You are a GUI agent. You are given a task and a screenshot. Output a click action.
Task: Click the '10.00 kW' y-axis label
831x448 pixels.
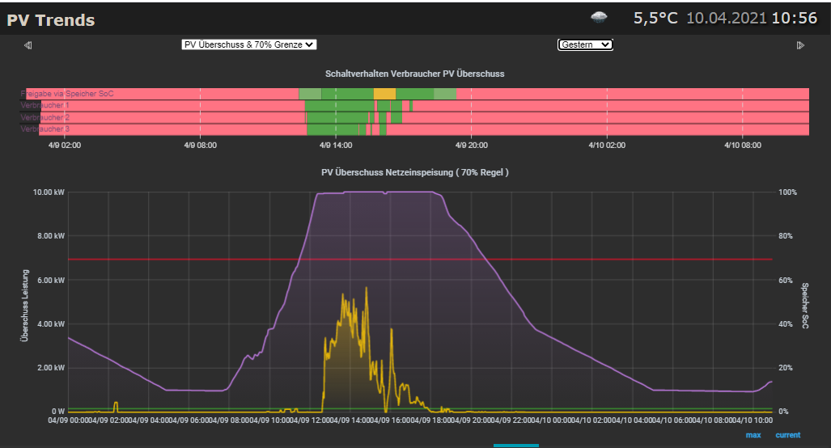[49, 192]
